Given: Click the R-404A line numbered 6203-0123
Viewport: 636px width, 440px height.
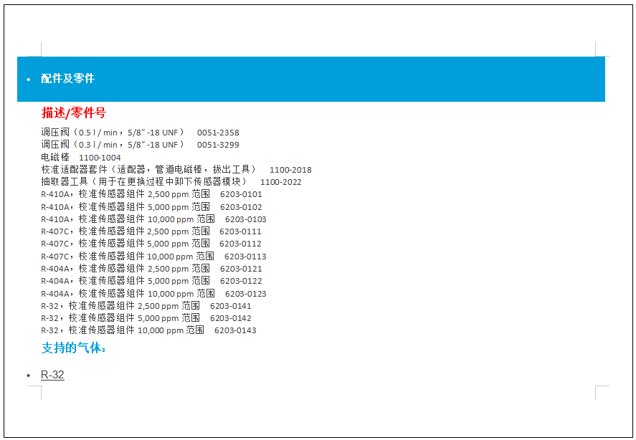Looking at the screenshot, I should [x=153, y=294].
